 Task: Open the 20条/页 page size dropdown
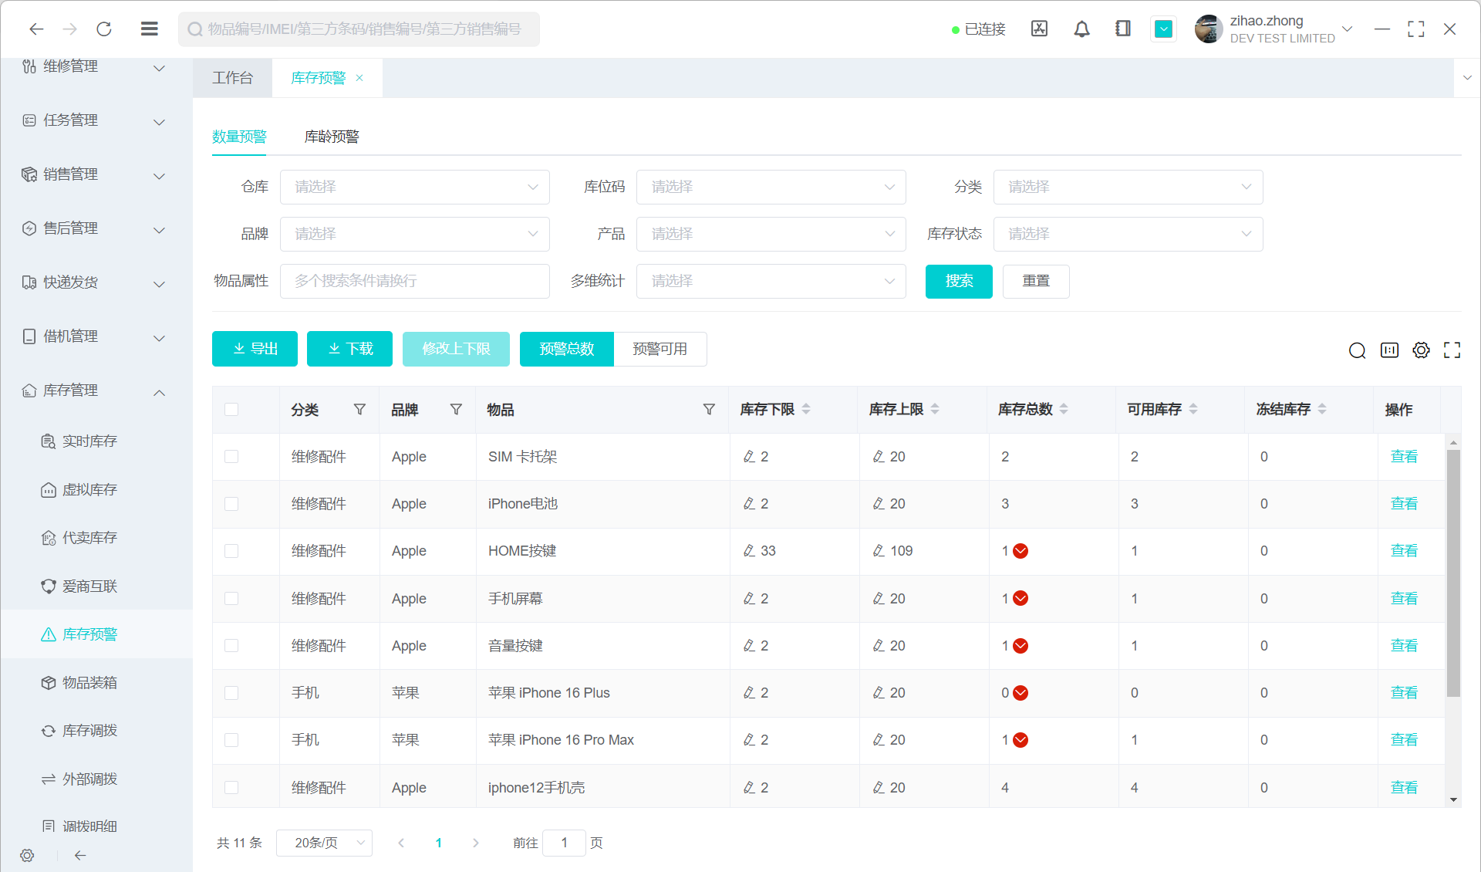click(324, 843)
